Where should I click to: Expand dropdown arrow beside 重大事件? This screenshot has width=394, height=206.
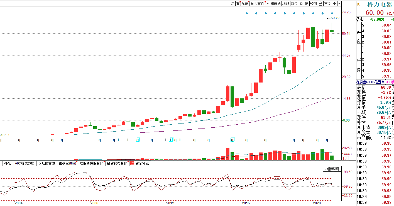[268, 4]
